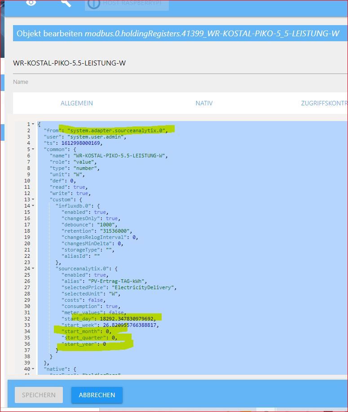Image resolution: width=348 pixels, height=412 pixels.
Task: Click the ABBRECHEN button
Action: click(x=97, y=395)
